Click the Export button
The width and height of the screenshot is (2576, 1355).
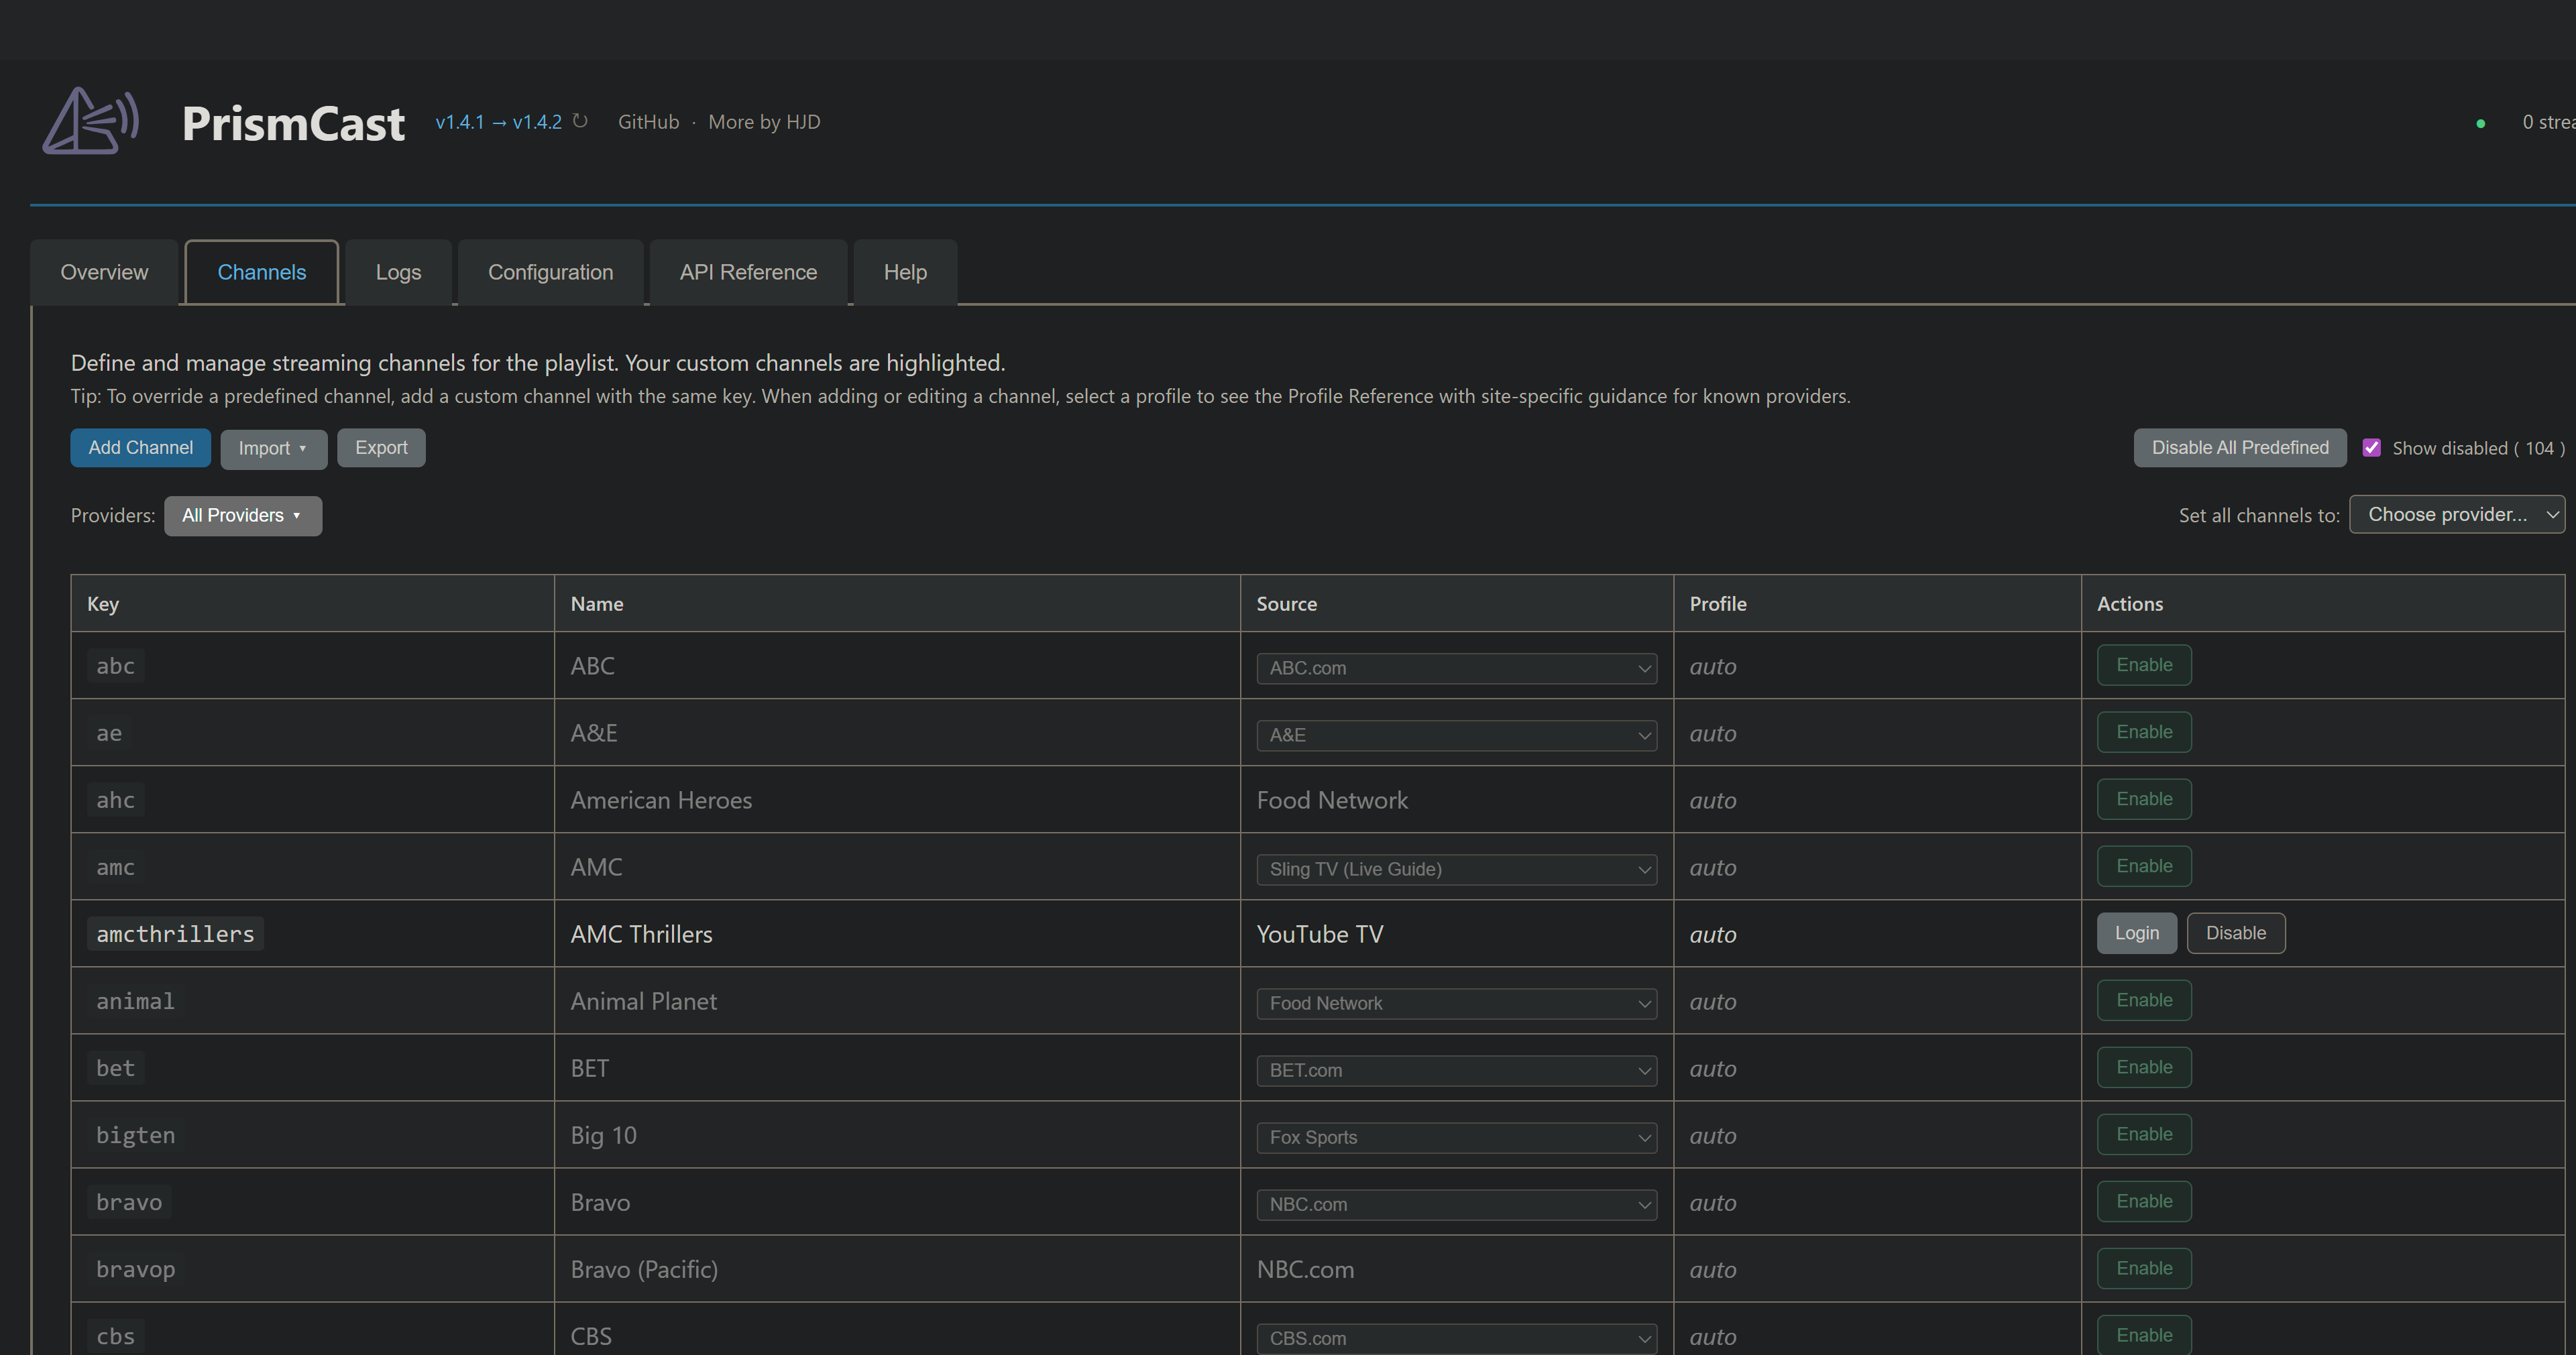[x=381, y=448]
